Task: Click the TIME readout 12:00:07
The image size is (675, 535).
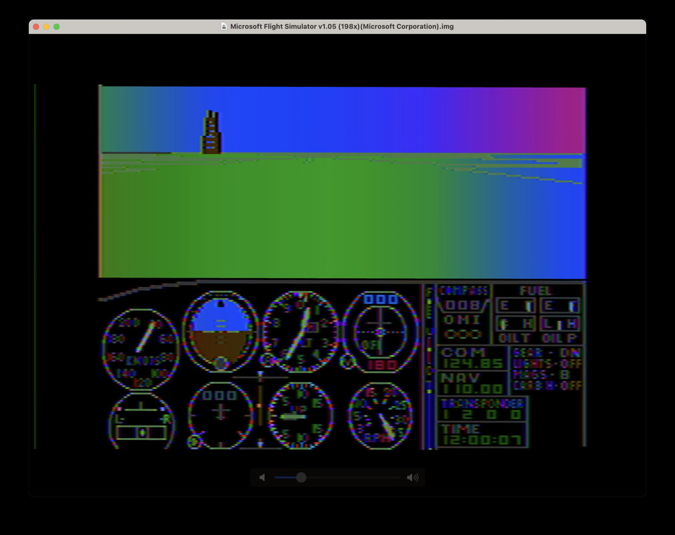Action: pos(482,440)
